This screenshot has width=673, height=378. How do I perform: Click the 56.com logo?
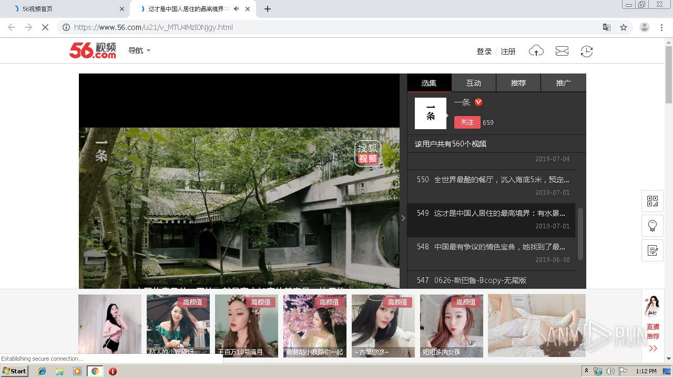93,50
